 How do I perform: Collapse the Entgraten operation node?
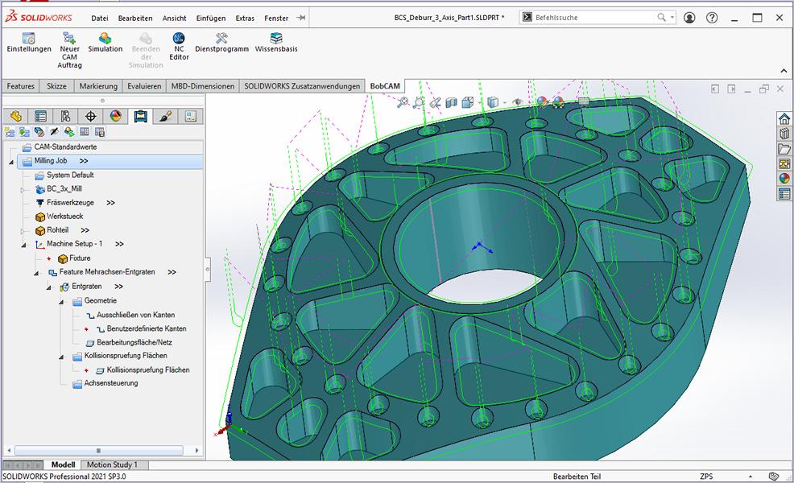coord(49,287)
